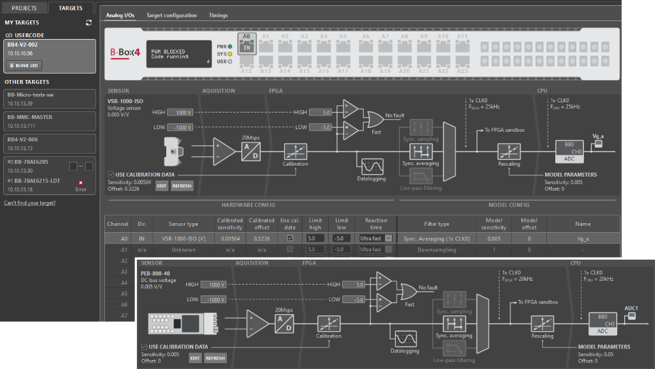Click the refresh targets icon beside My Targets
The width and height of the screenshot is (655, 369).
tap(88, 23)
